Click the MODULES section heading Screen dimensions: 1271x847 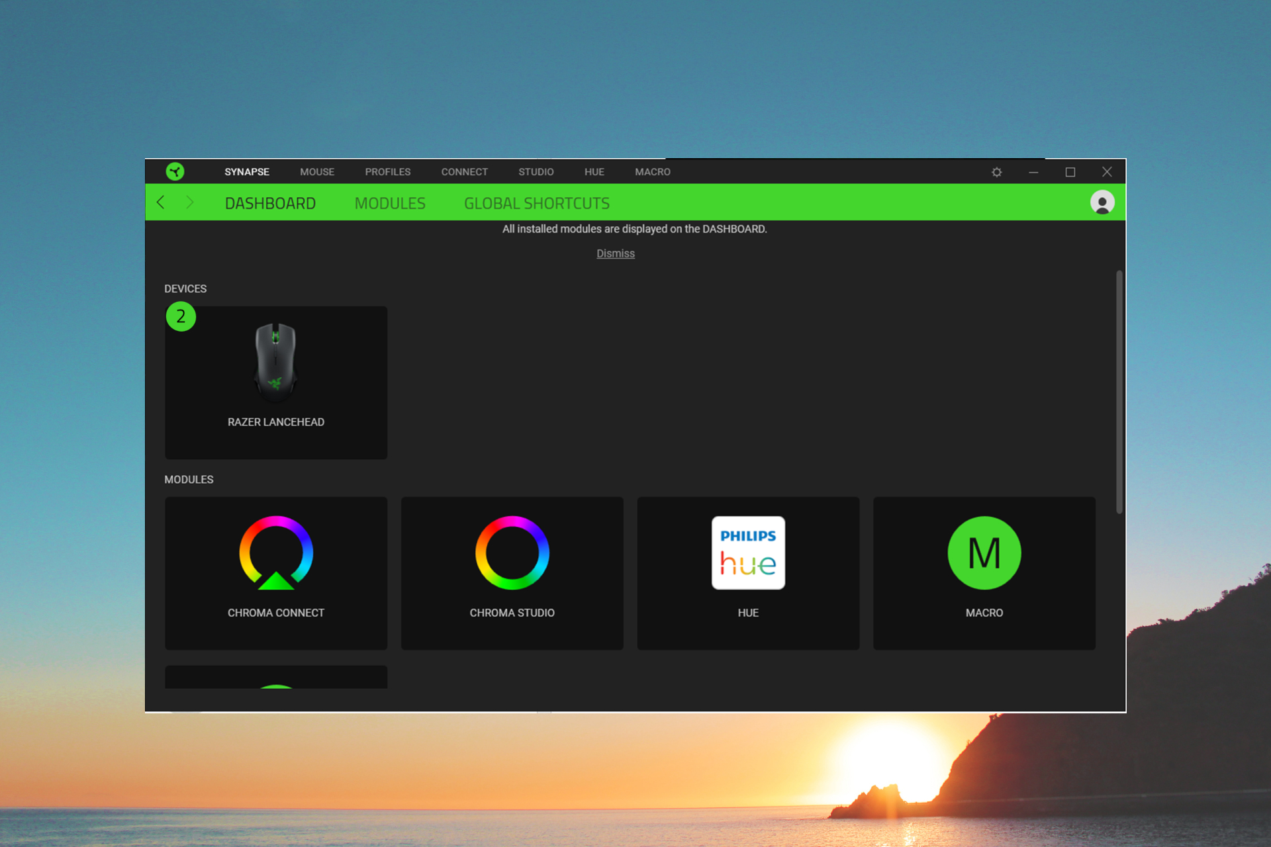(x=189, y=480)
